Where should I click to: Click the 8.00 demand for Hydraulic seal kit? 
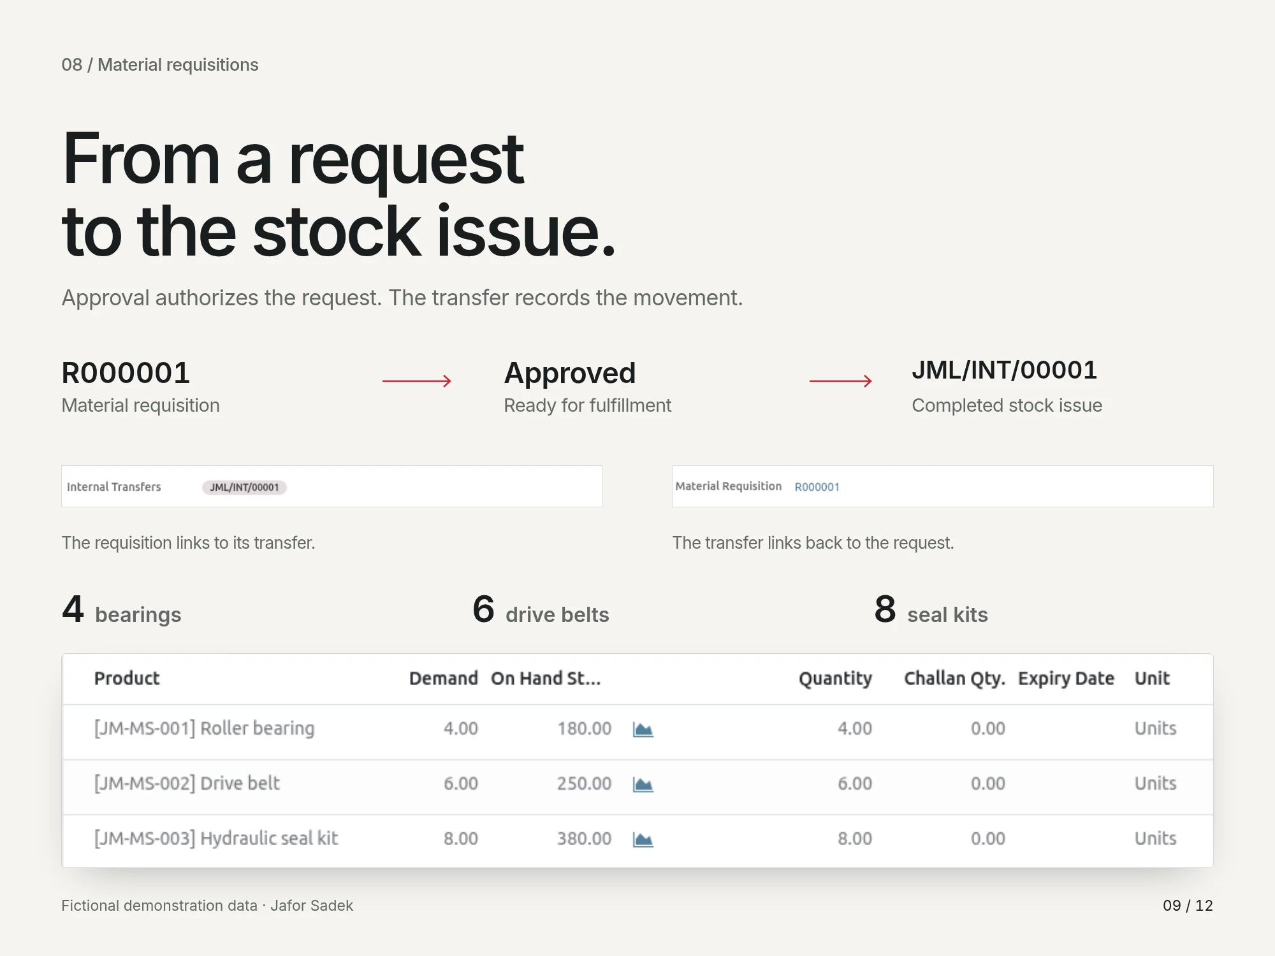[460, 838]
